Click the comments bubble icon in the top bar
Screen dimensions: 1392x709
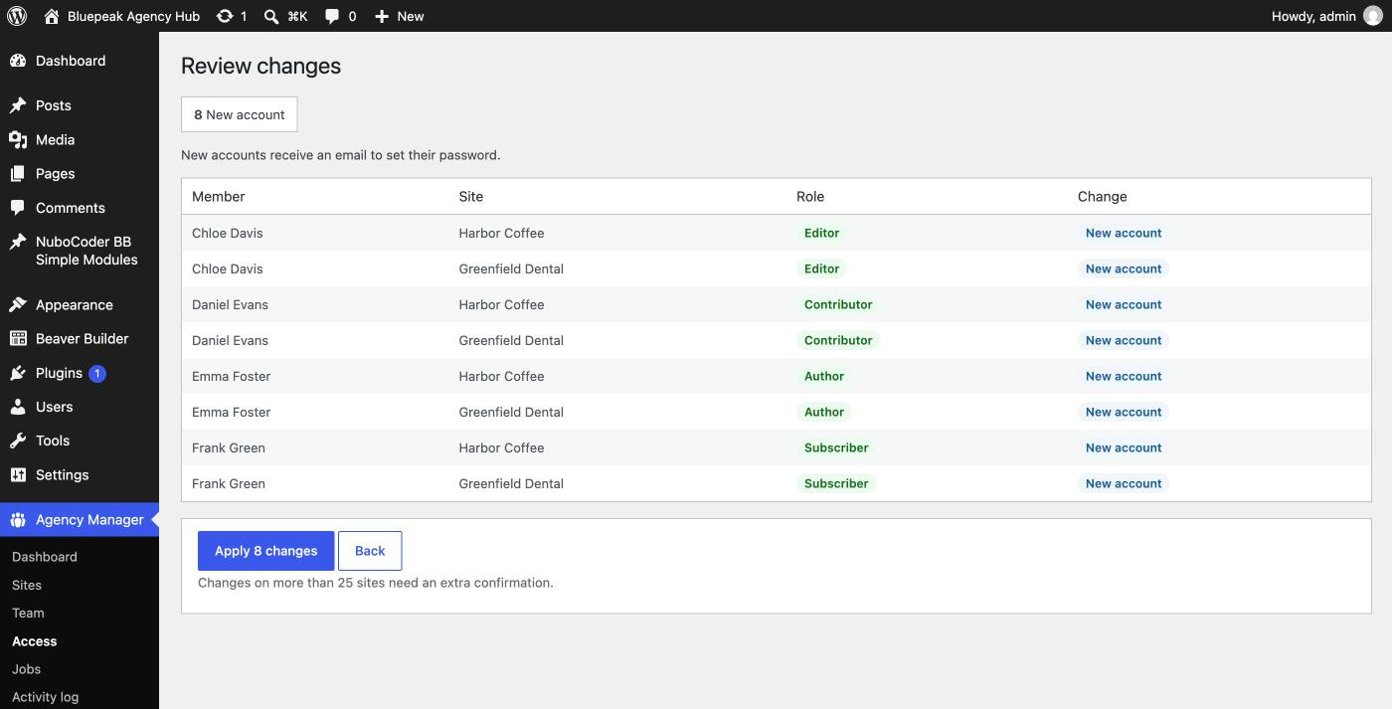pos(332,16)
